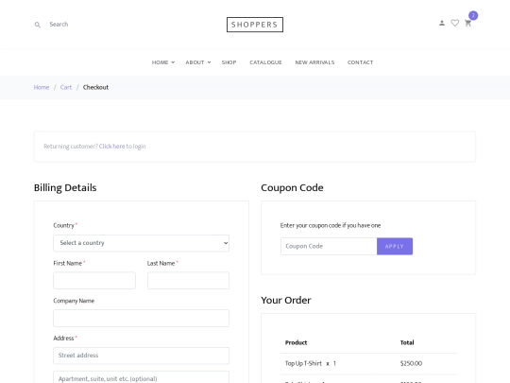Expand the HOME menu chevron
The width and height of the screenshot is (510, 383).
(x=173, y=62)
